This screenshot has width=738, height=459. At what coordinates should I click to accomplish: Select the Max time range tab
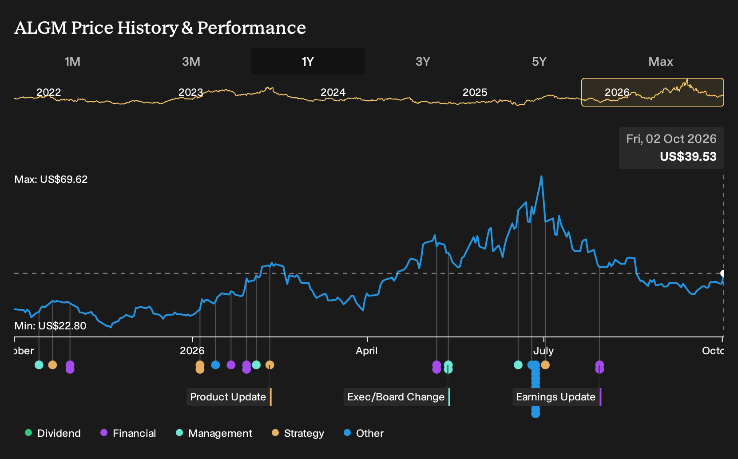(661, 61)
